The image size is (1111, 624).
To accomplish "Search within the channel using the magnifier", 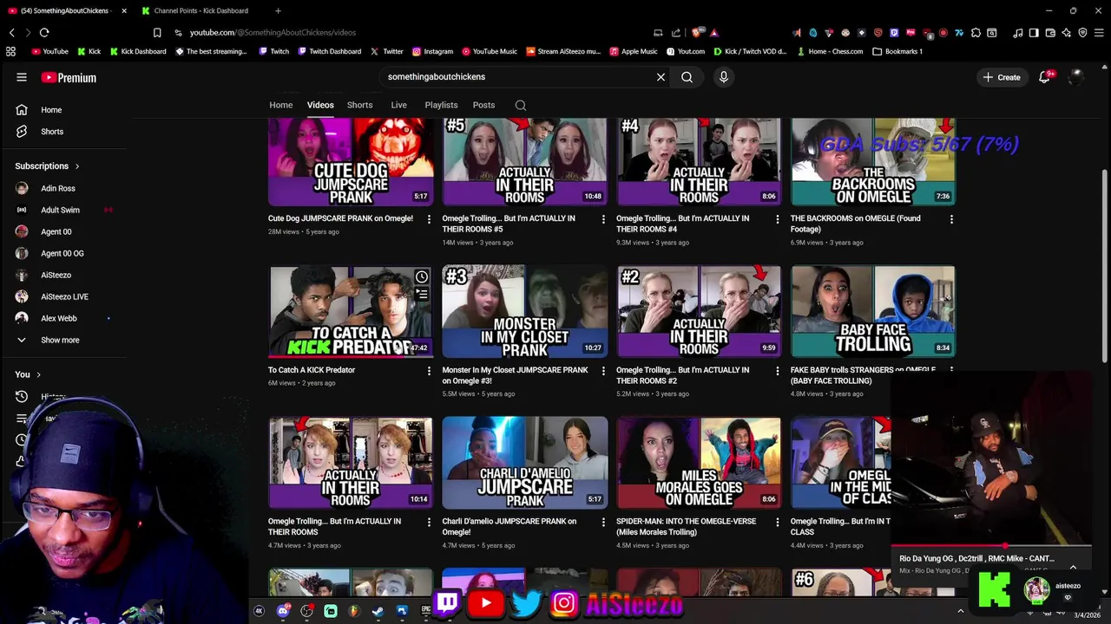I will pos(521,105).
